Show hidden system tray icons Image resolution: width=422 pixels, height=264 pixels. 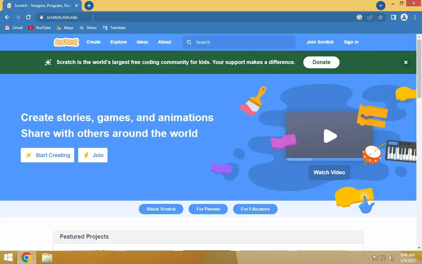tap(367, 258)
